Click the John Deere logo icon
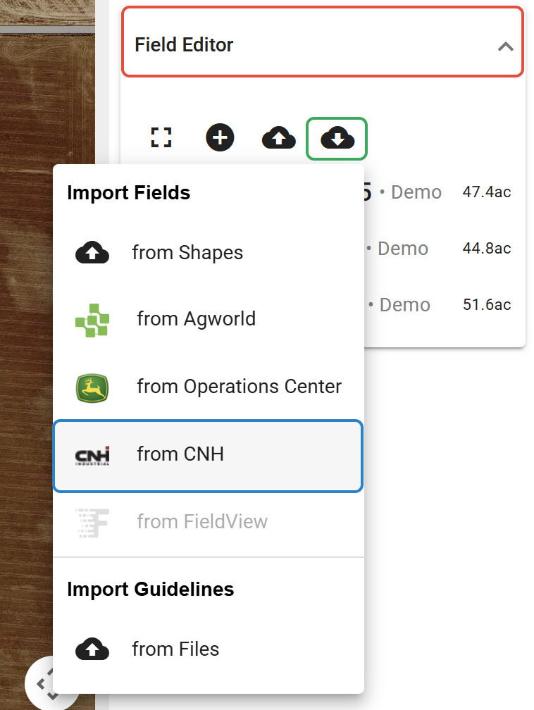Screen dimensions: 534x710 point(92,387)
